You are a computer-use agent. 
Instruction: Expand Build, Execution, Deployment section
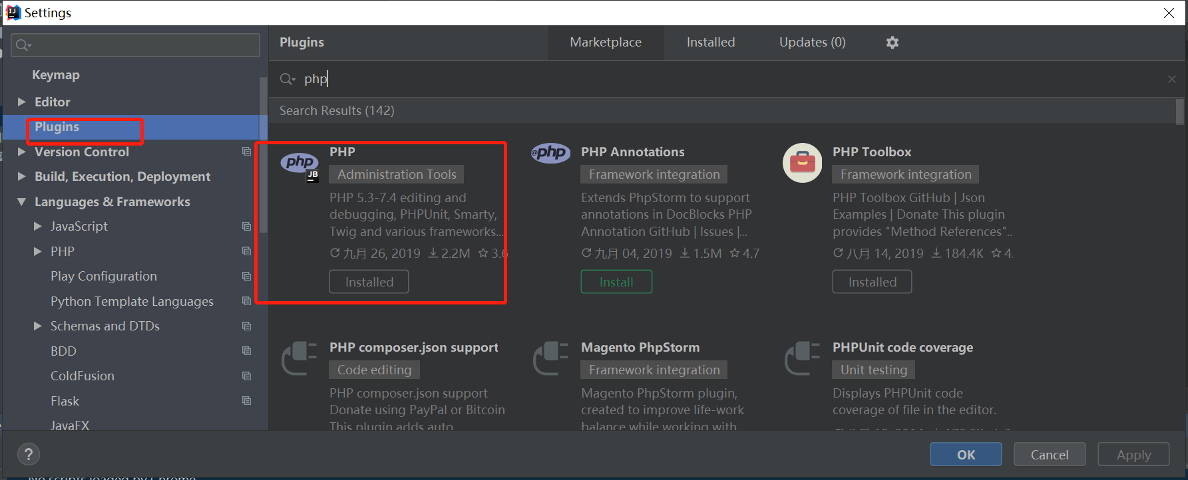click(x=21, y=176)
